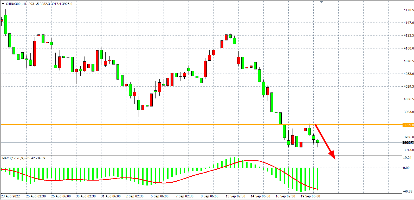Click the orange 3959.0 price label
This screenshot has height=200, width=414.
pyautogui.click(x=408, y=125)
